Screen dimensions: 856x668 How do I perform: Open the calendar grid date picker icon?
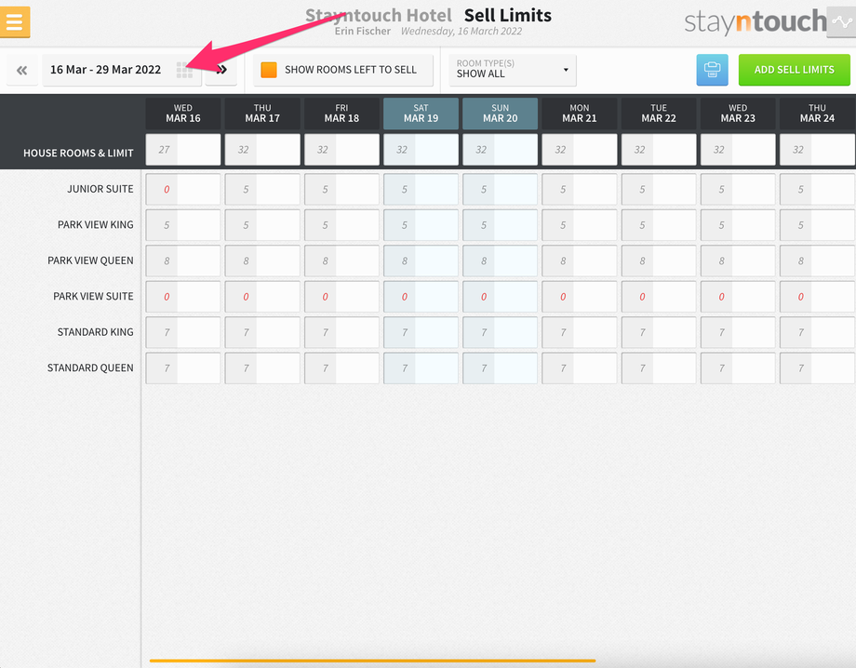point(184,70)
